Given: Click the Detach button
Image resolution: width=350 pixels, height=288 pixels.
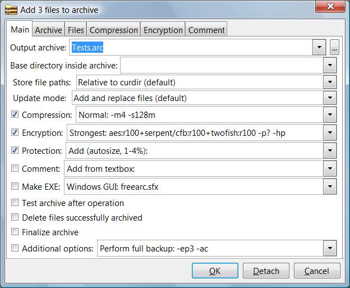Looking at the screenshot, I should (x=266, y=271).
